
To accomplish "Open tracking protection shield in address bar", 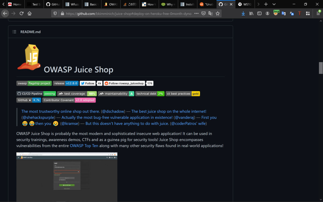I will [55, 13].
